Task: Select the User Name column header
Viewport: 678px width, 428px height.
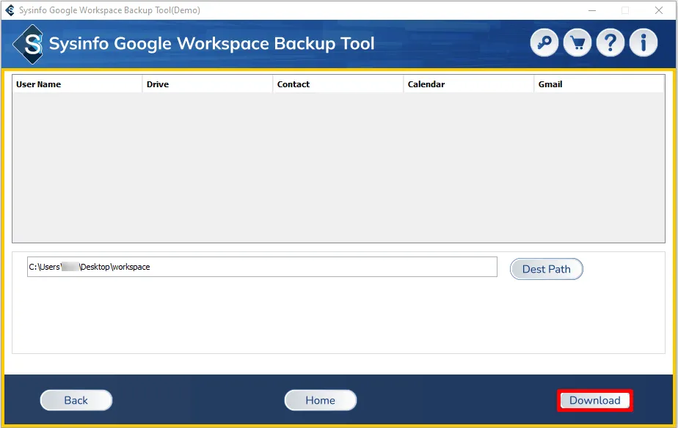Action: point(77,84)
